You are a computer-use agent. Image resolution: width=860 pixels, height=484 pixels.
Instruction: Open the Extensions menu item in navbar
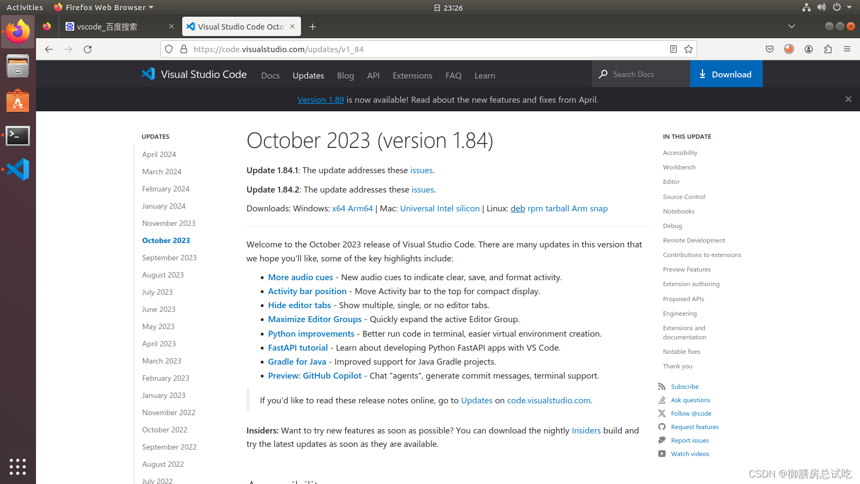tap(412, 75)
